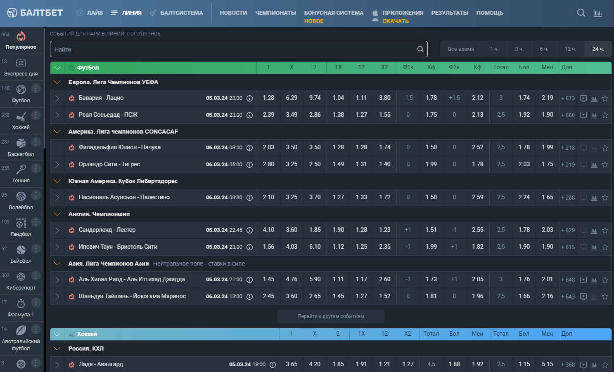Bet on odds 1.28 for Бавария win

tap(268, 98)
